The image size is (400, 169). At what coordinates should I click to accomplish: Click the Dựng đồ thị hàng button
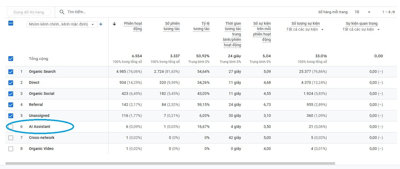pyautogui.click(x=29, y=12)
